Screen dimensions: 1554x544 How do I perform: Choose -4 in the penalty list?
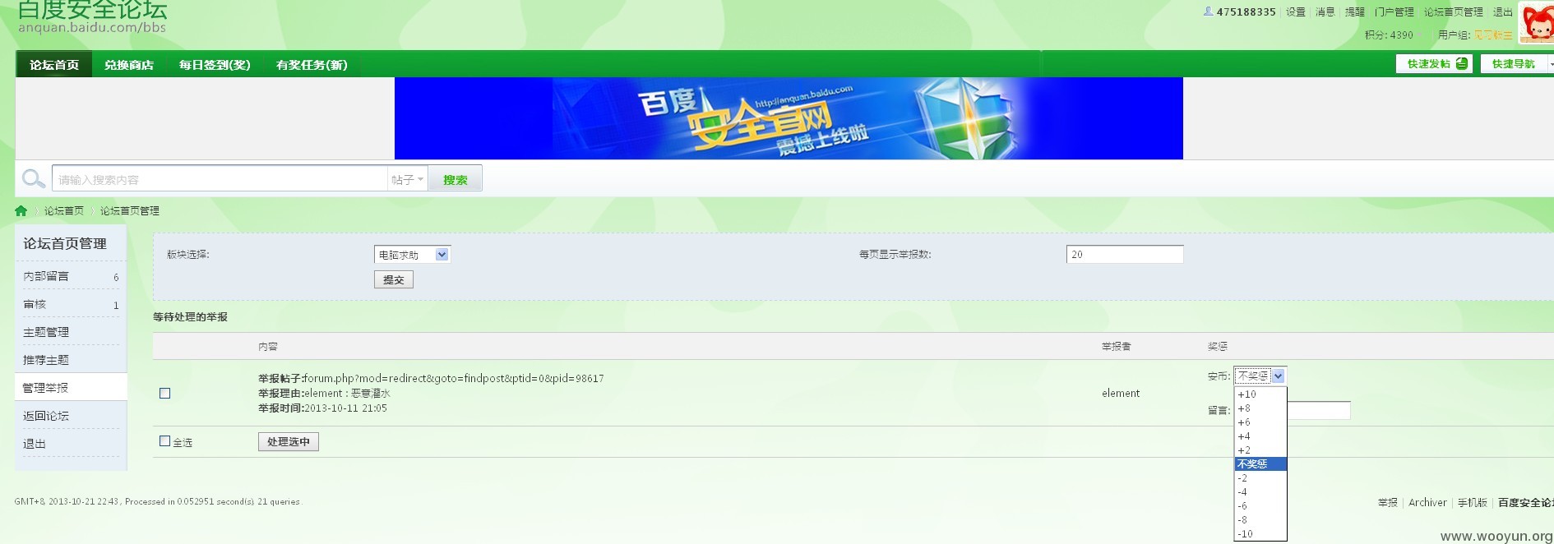1260,492
